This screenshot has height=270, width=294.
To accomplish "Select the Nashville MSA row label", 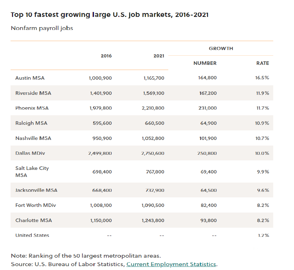I will pyautogui.click(x=33, y=138).
